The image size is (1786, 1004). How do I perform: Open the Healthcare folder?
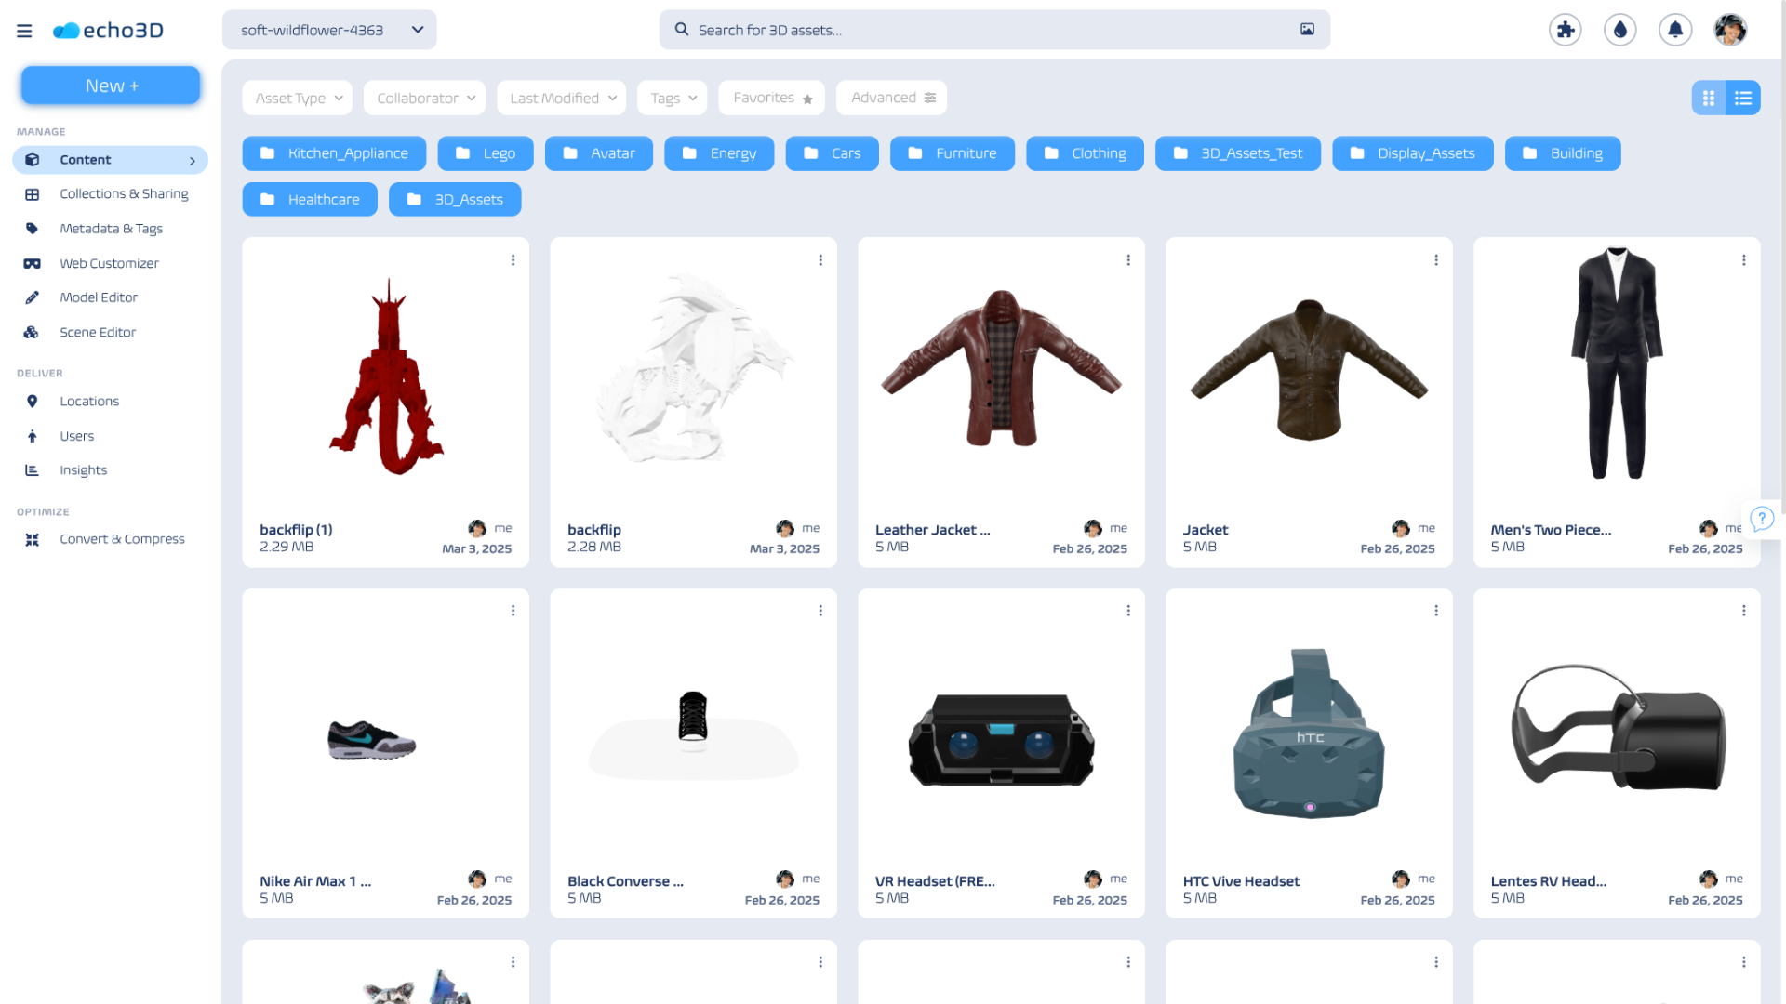(310, 200)
